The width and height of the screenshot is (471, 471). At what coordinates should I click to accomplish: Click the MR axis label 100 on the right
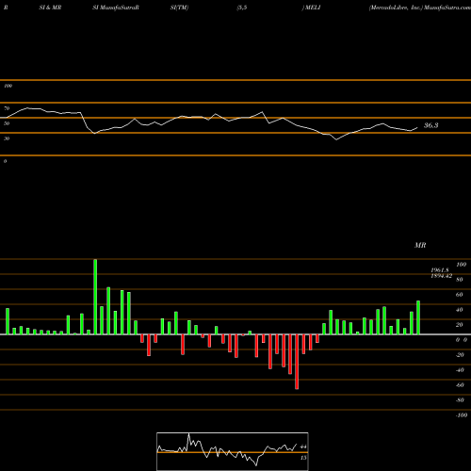(462, 265)
